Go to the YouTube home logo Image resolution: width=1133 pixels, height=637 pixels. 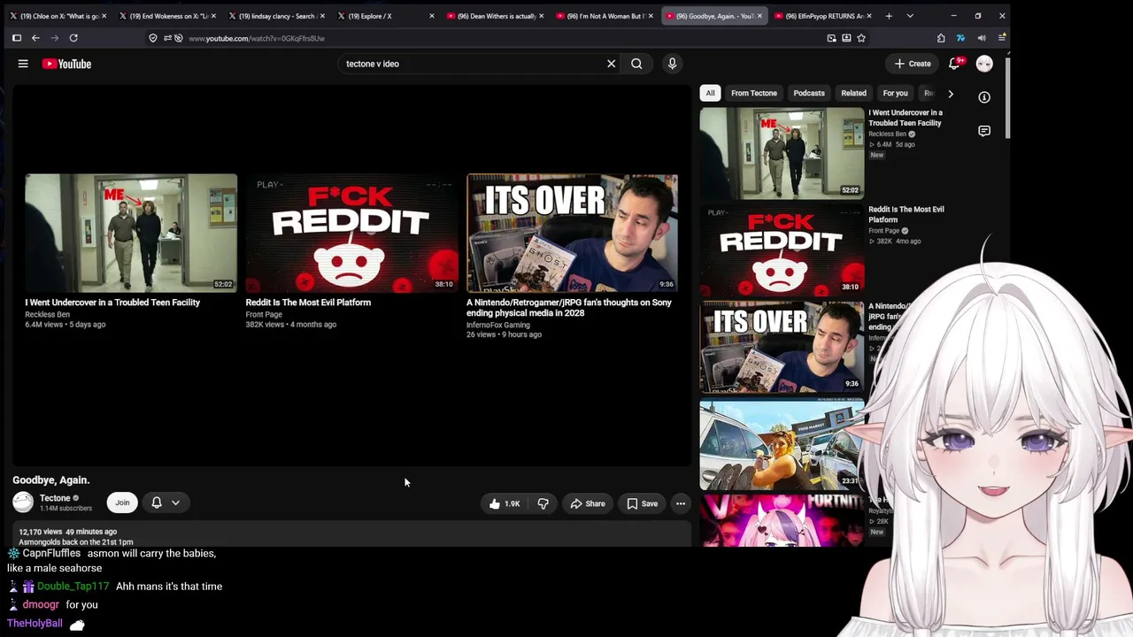pos(66,64)
